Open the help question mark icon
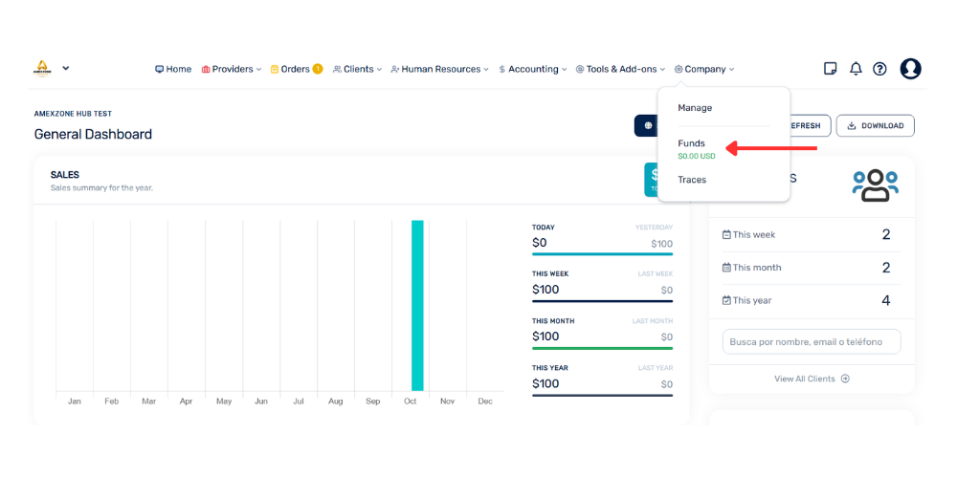 pos(879,69)
